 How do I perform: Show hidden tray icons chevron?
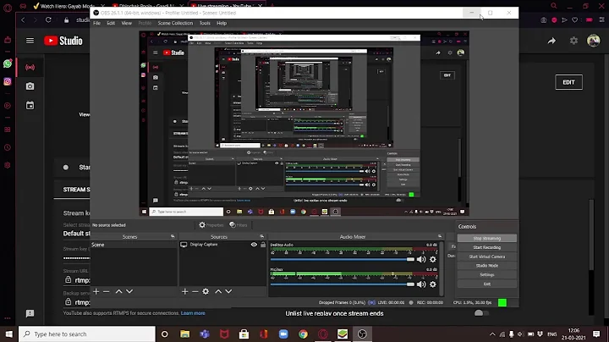pos(492,334)
